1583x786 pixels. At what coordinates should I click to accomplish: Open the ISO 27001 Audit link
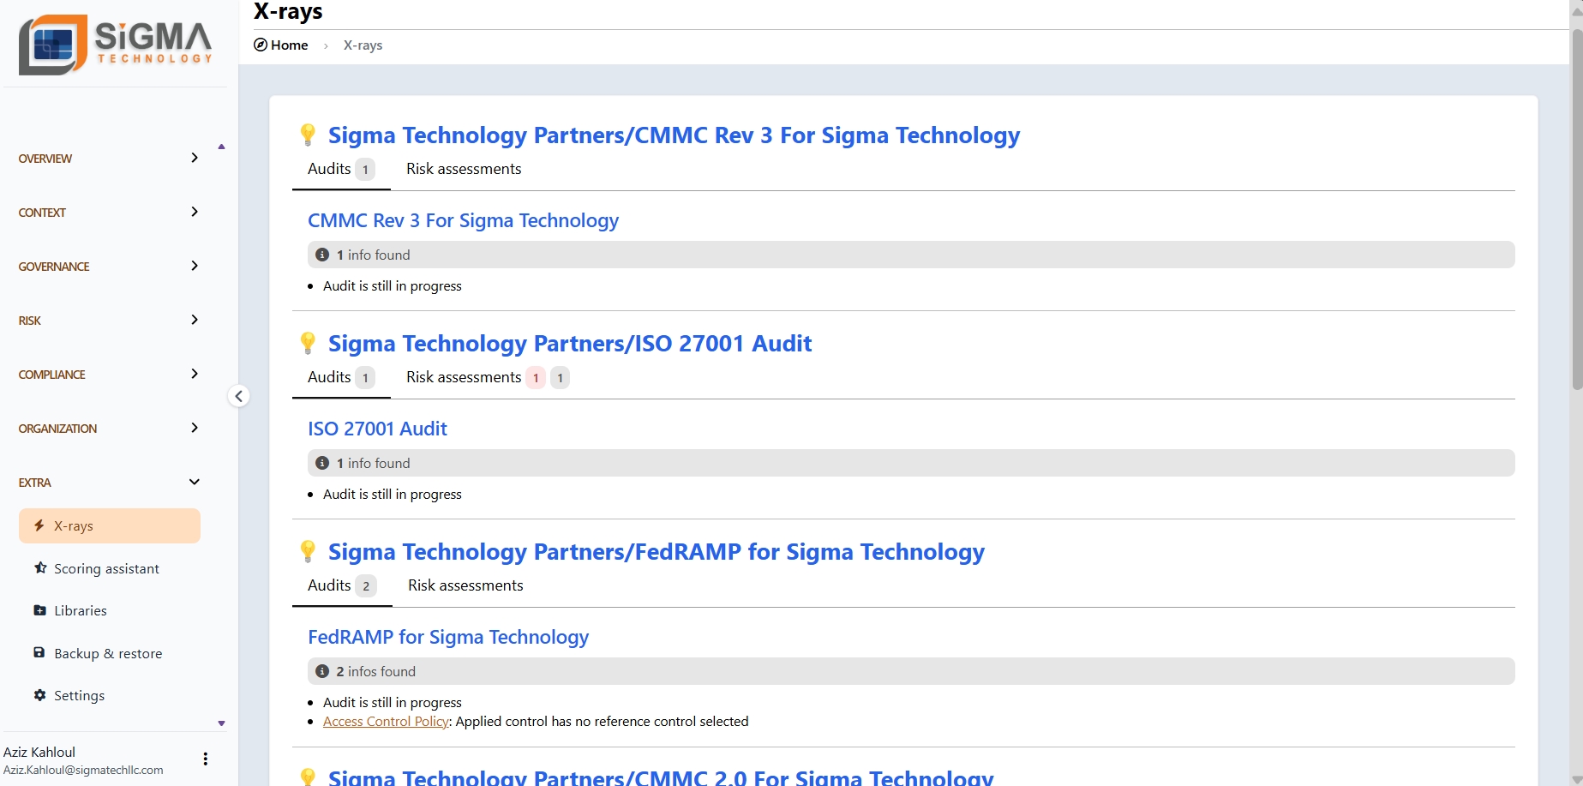377,429
